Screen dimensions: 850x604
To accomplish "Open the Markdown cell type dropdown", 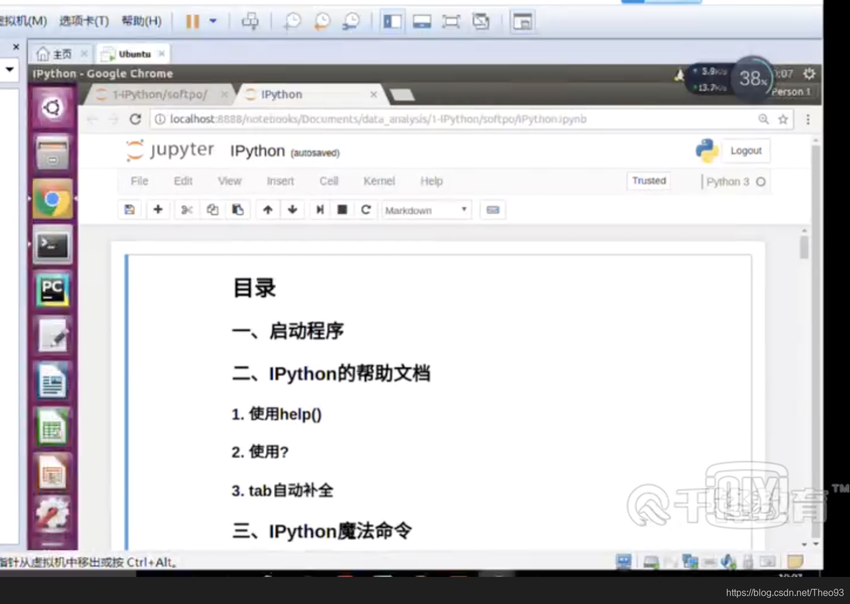I will (426, 210).
